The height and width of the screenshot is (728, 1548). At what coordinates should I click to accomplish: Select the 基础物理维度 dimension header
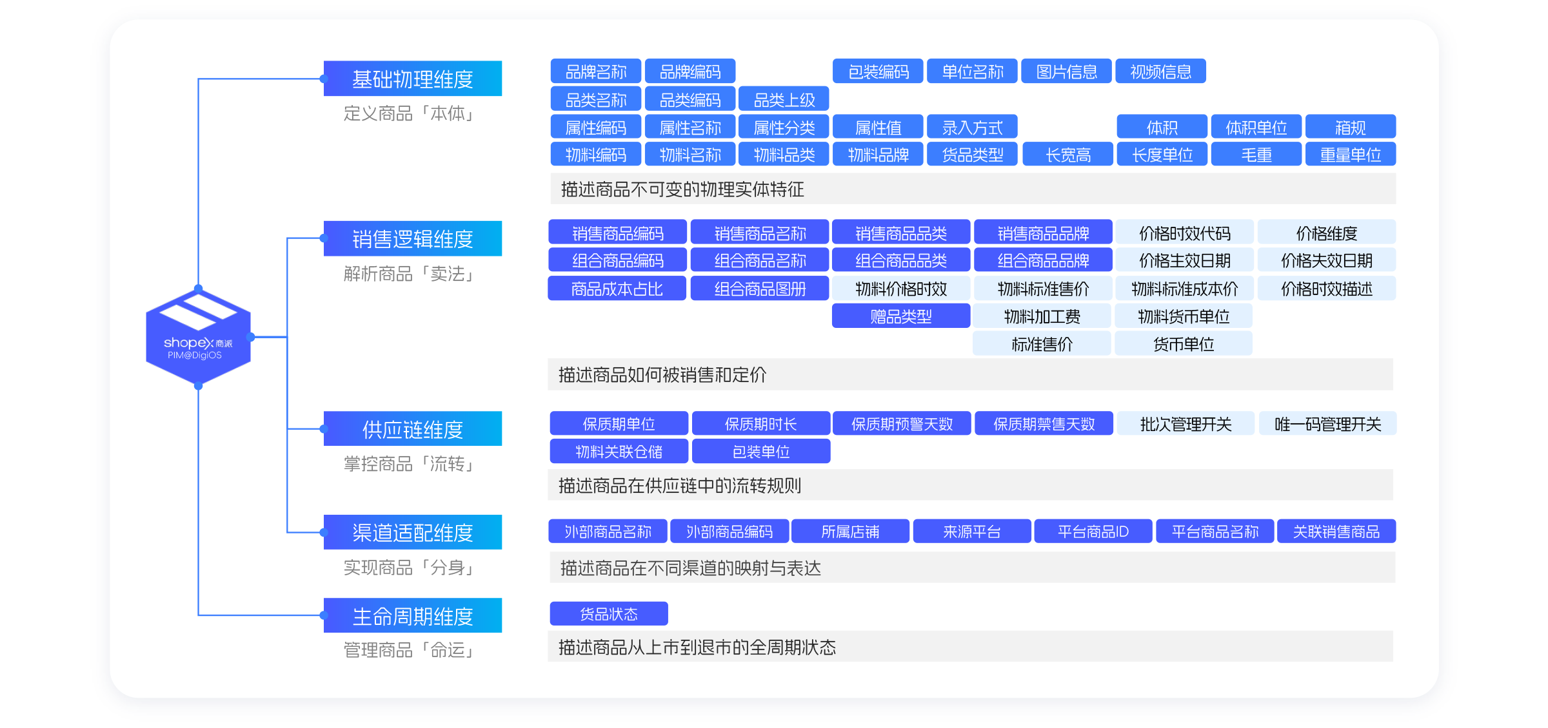pyautogui.click(x=413, y=79)
